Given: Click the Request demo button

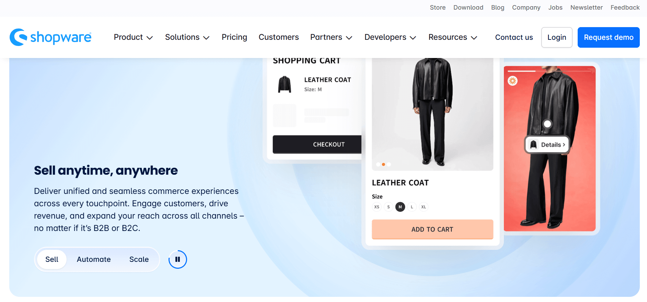Looking at the screenshot, I should pyautogui.click(x=608, y=37).
